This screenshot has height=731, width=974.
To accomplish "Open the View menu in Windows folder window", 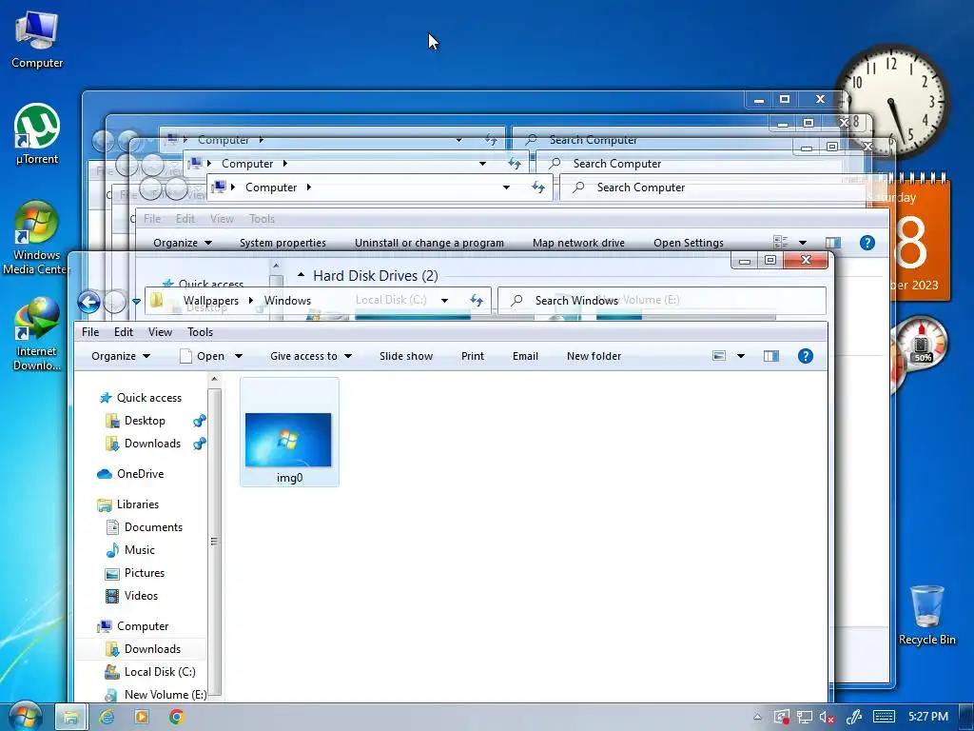I will (160, 332).
